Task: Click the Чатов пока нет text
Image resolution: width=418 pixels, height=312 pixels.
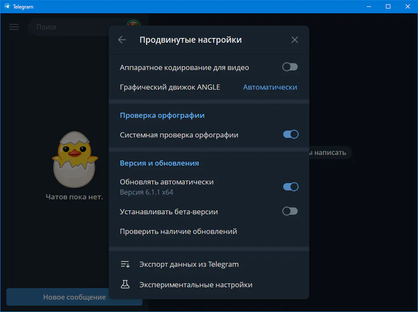Action: (x=74, y=197)
